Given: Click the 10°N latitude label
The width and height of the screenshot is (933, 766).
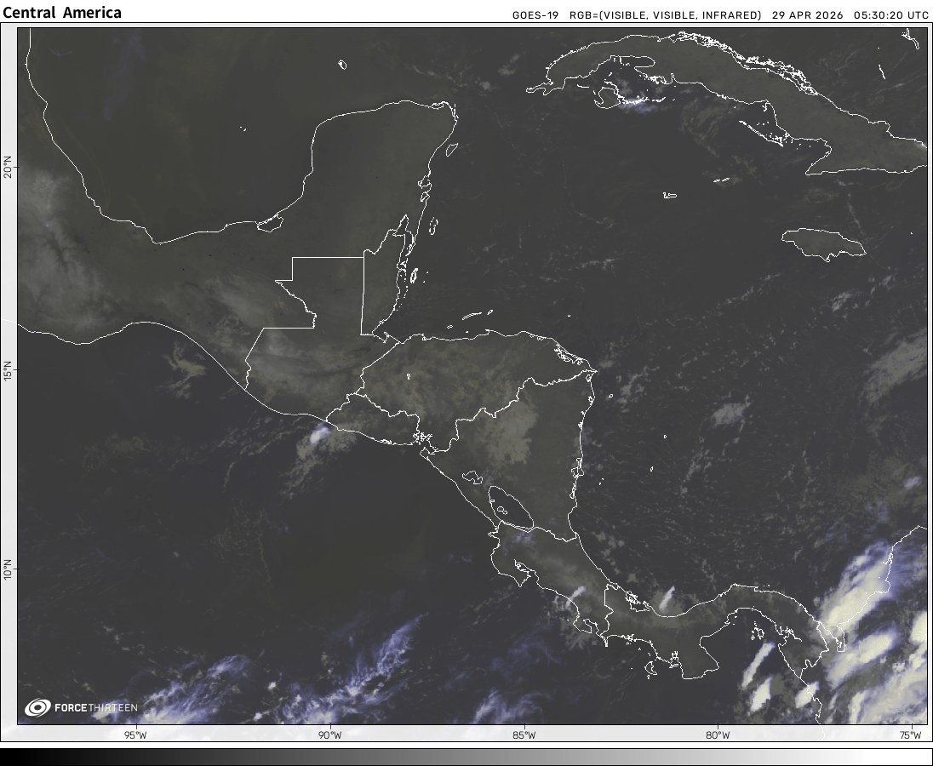Looking at the screenshot, I should point(9,569).
